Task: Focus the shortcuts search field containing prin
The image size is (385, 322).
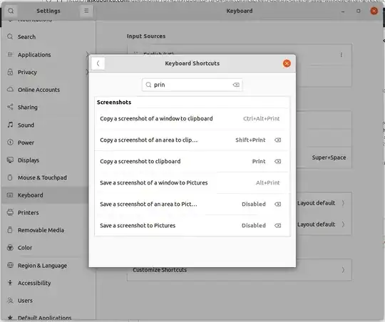Action: pyautogui.click(x=192, y=85)
